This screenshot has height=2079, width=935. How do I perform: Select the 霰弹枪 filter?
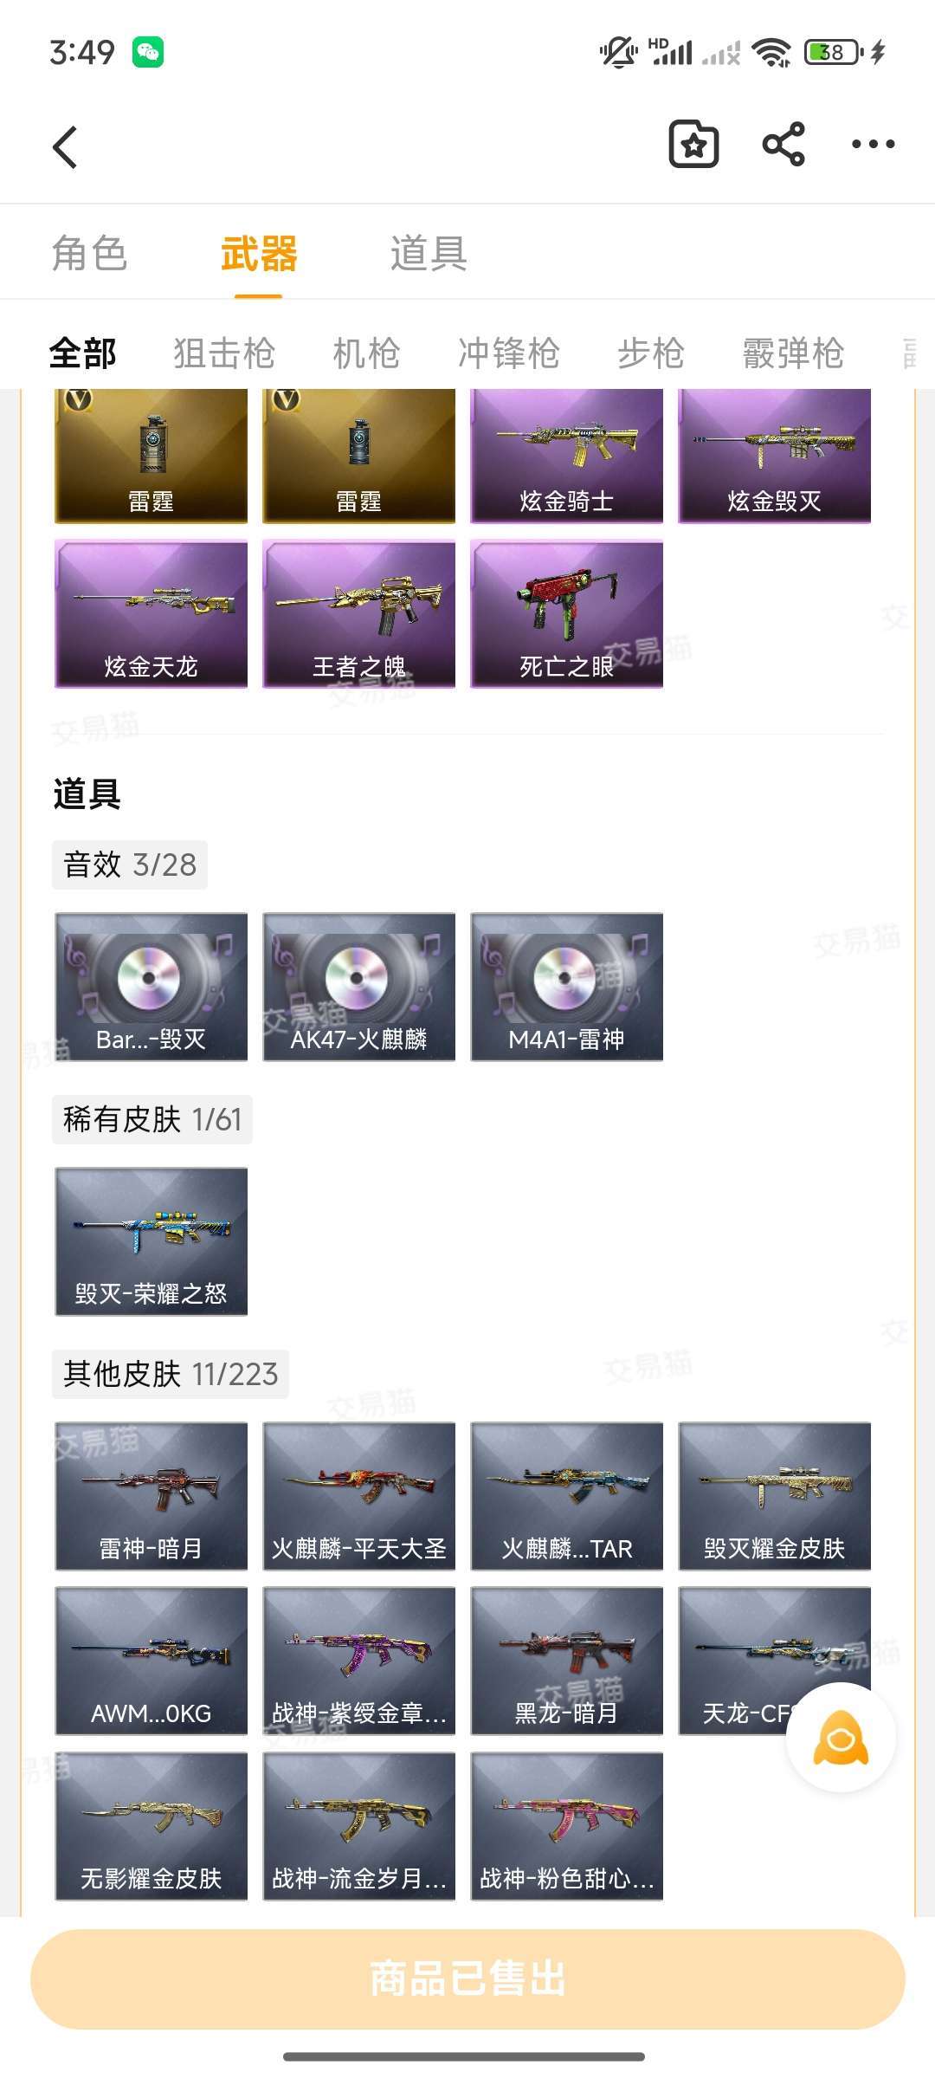click(x=793, y=353)
